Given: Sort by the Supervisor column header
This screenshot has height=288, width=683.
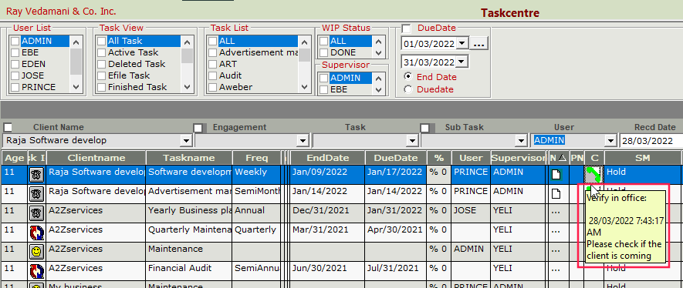Looking at the screenshot, I should (x=519, y=158).
